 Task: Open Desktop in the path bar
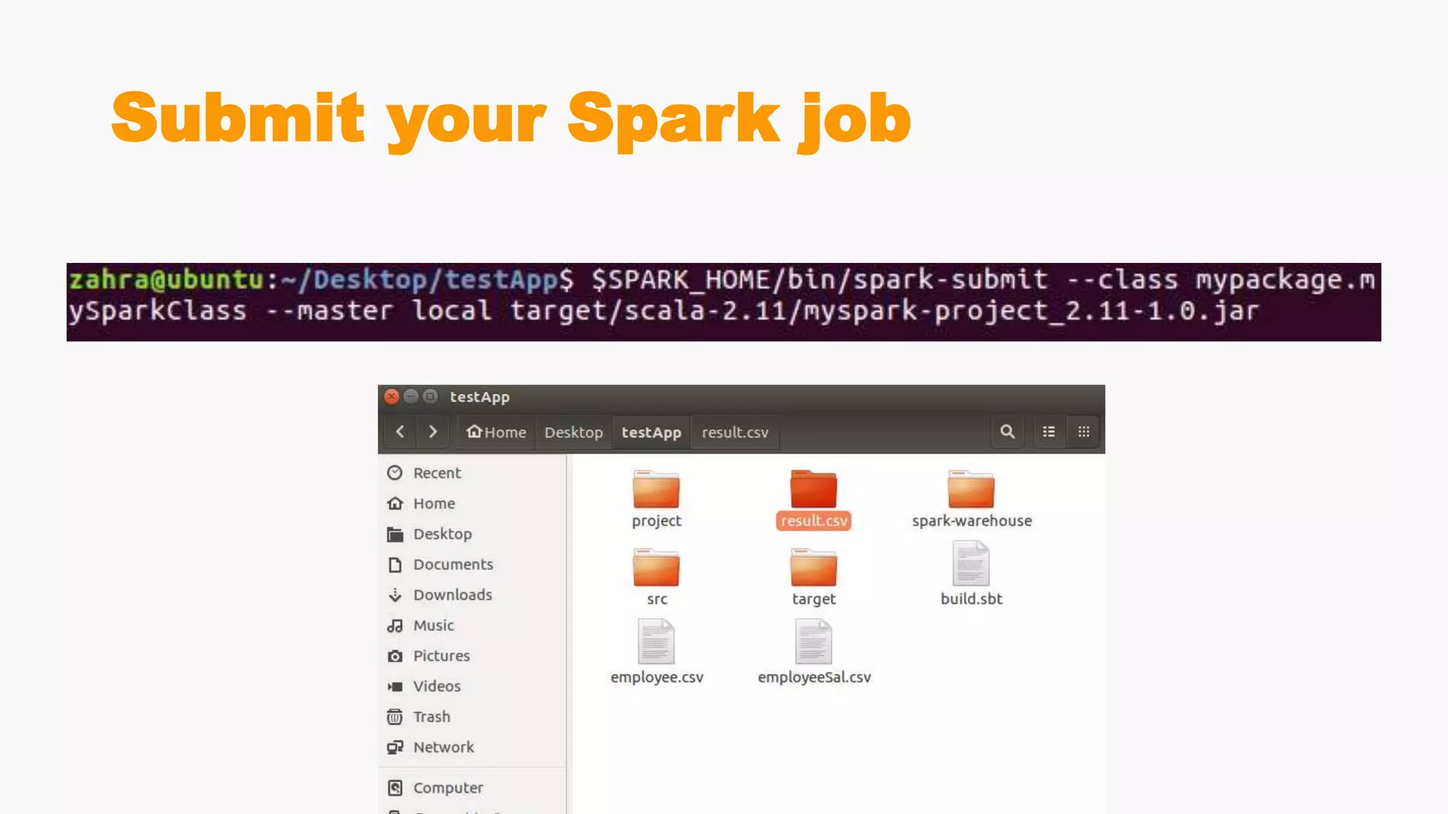tap(573, 432)
